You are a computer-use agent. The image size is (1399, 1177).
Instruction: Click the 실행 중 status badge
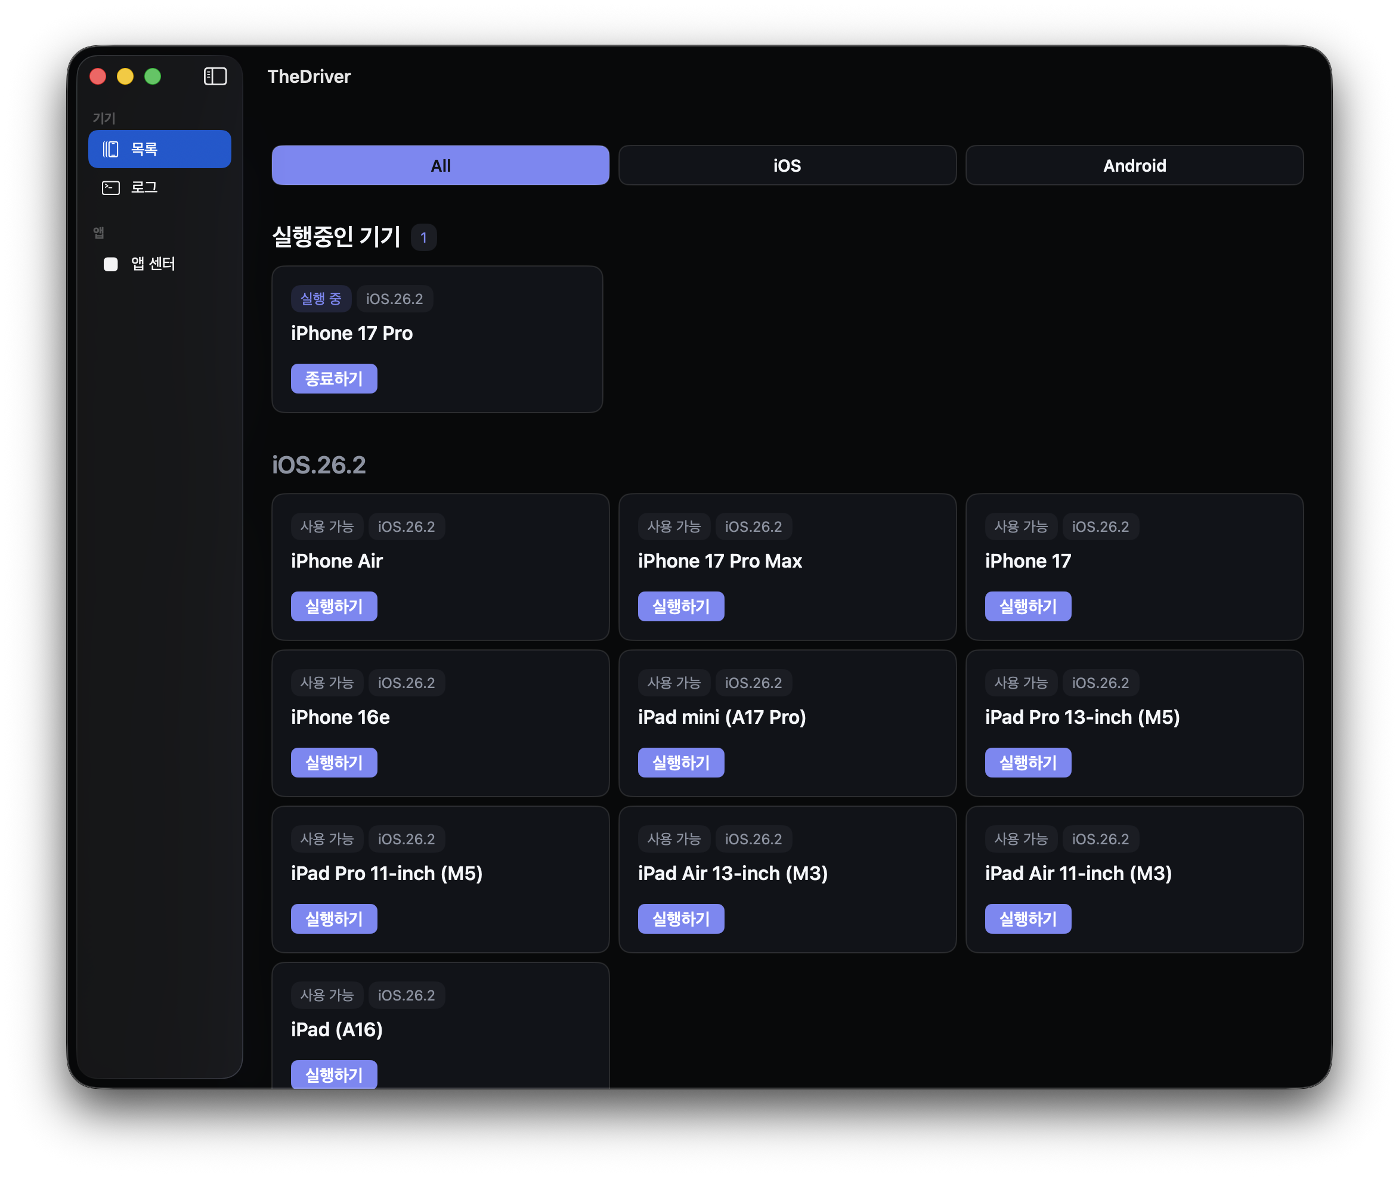[x=321, y=299]
